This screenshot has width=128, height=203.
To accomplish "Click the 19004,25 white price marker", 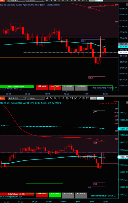I will click(123, 157).
